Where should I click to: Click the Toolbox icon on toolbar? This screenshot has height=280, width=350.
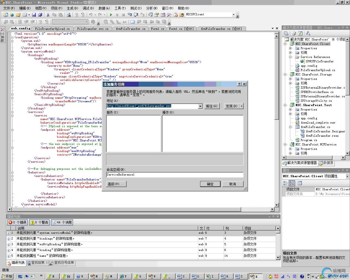click(x=169, y=14)
